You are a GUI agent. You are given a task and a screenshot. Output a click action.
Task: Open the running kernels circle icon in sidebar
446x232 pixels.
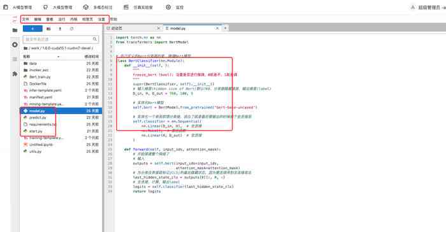click(15, 45)
